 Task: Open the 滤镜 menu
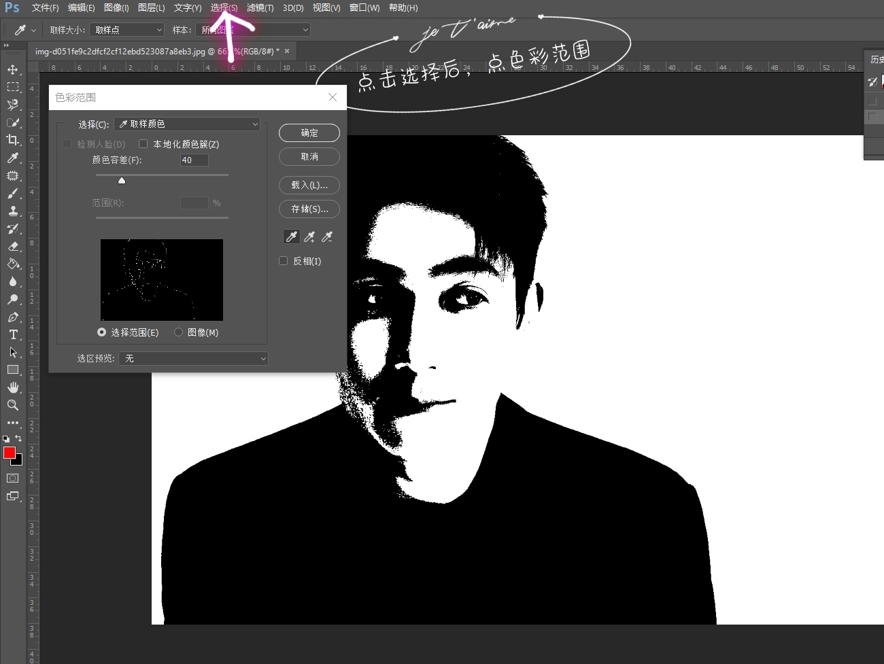260,8
